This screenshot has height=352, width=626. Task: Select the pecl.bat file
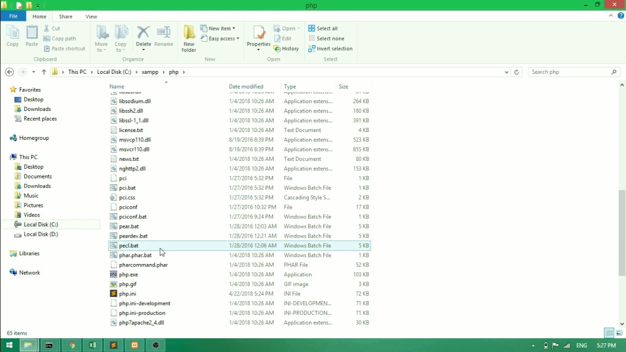[240, 245]
